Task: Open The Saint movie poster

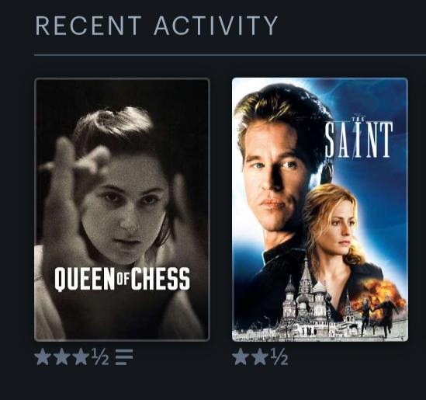Action: 320,210
